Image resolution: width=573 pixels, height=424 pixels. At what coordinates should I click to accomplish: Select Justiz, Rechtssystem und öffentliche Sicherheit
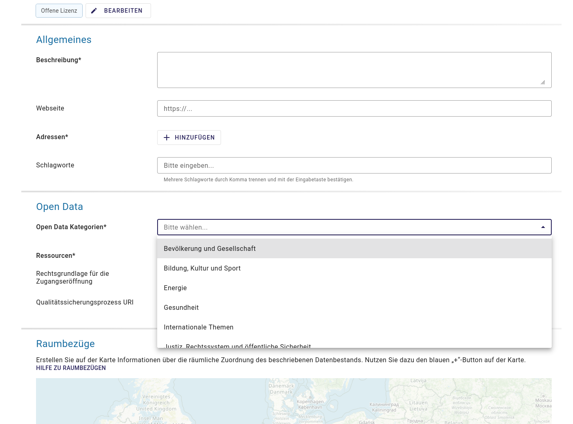tap(354, 343)
